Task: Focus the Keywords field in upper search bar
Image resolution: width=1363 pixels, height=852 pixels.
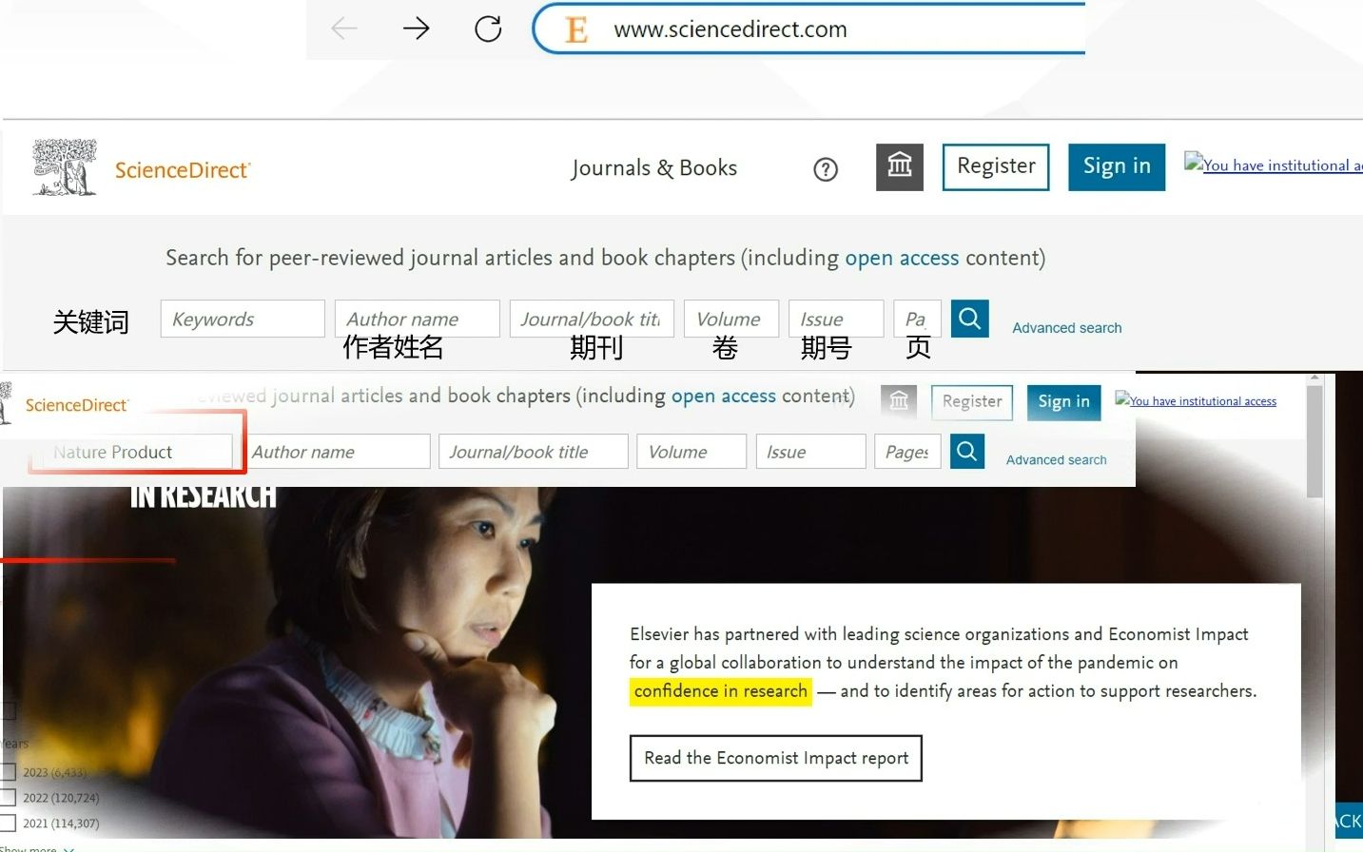Action: coord(243,319)
